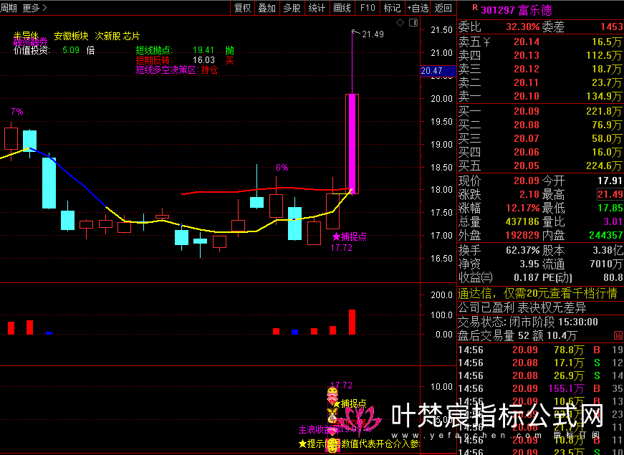Click the tallest red volume bar
This screenshot has height=455, width=624.
[352, 322]
